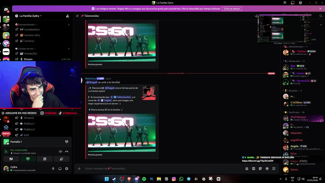Open Discord inbox icon in title bar
325x183 pixels.
point(292,3)
